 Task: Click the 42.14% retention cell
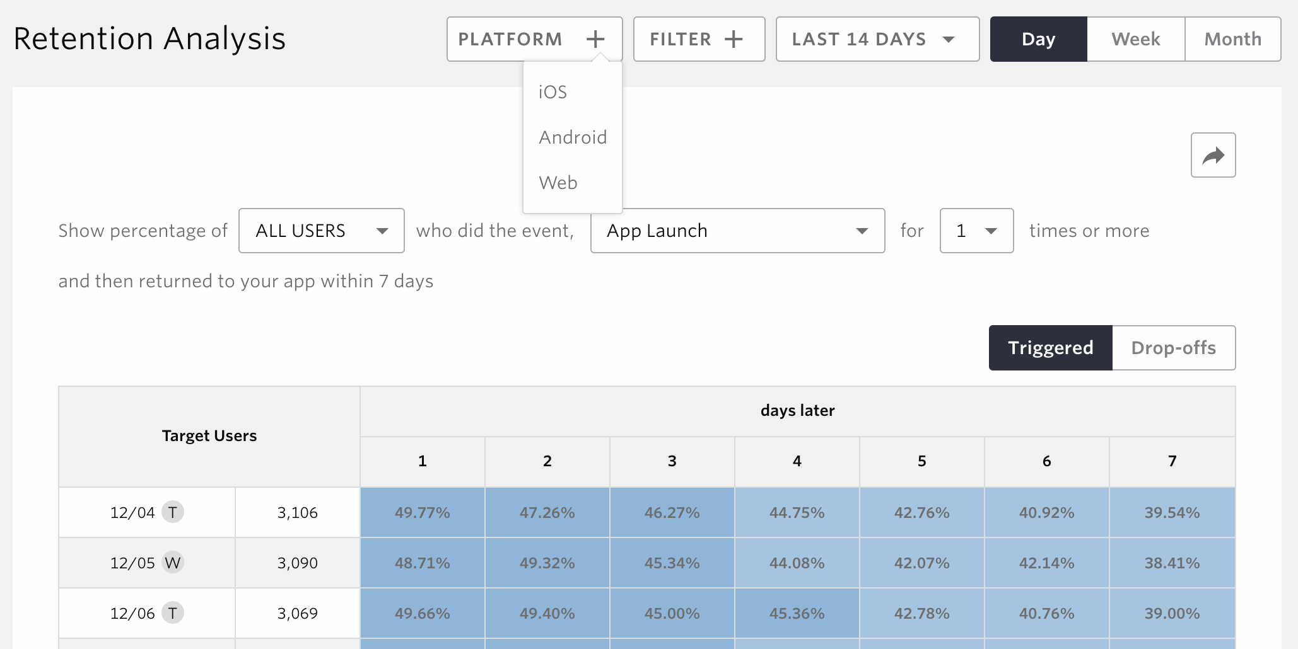point(1047,563)
